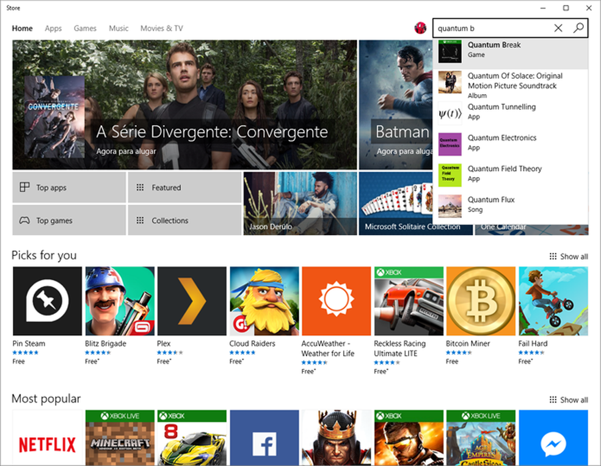This screenshot has height=466, width=601.
Task: Open the Batman movie banner
Action: 396,105
